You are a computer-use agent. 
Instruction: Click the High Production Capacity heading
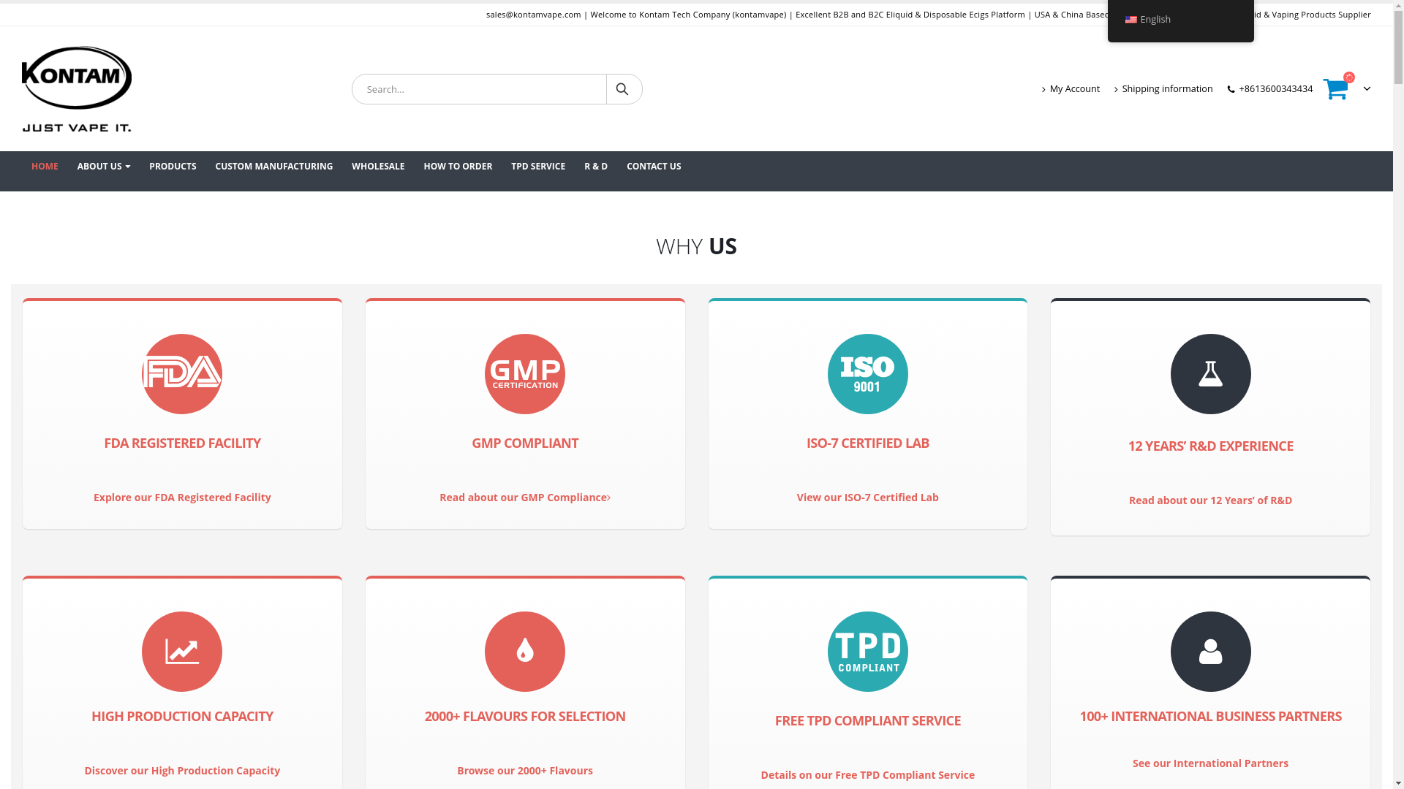click(182, 717)
